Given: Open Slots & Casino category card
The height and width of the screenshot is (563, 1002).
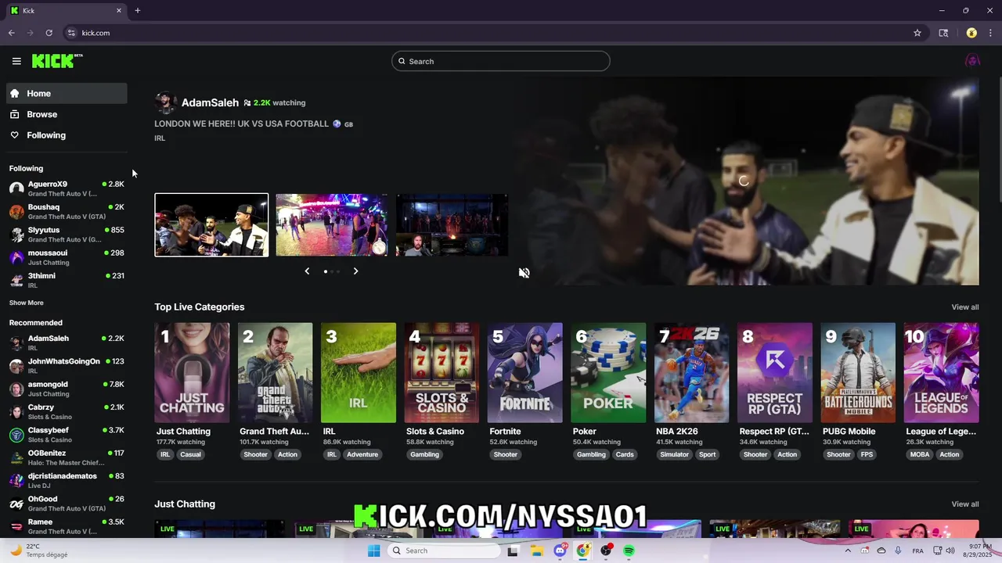Looking at the screenshot, I should 442,373.
